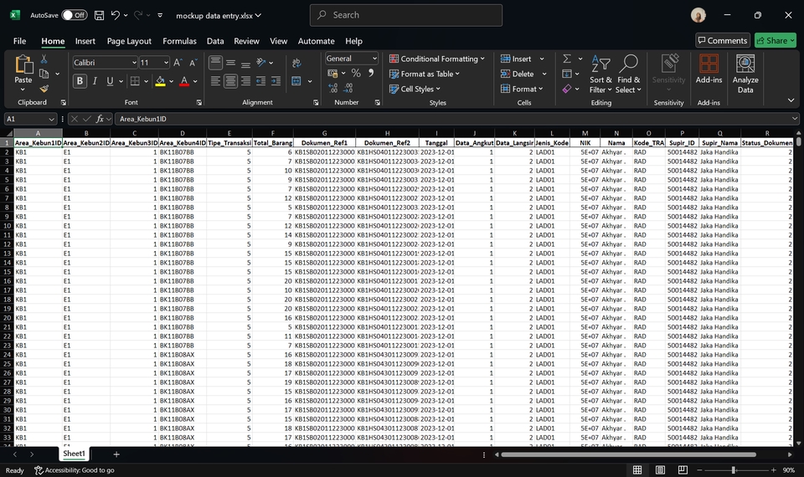The width and height of the screenshot is (804, 477).
Task: Click the Wrap Text icon
Action: click(x=296, y=63)
